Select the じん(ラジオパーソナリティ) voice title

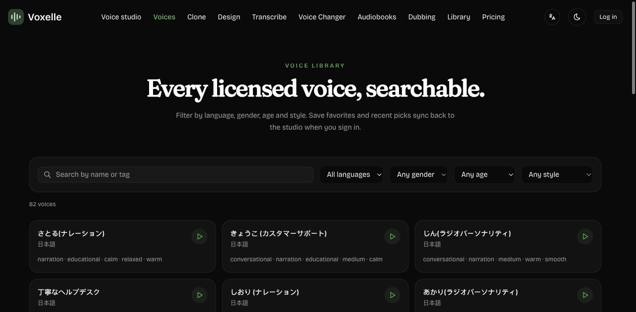coord(467,234)
